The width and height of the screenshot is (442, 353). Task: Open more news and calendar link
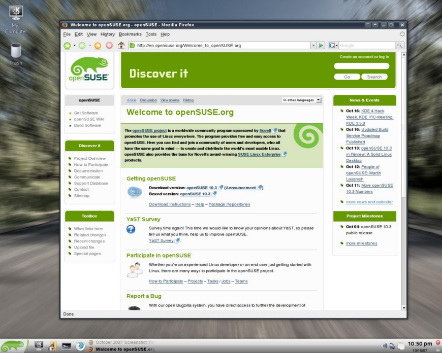pos(369,202)
